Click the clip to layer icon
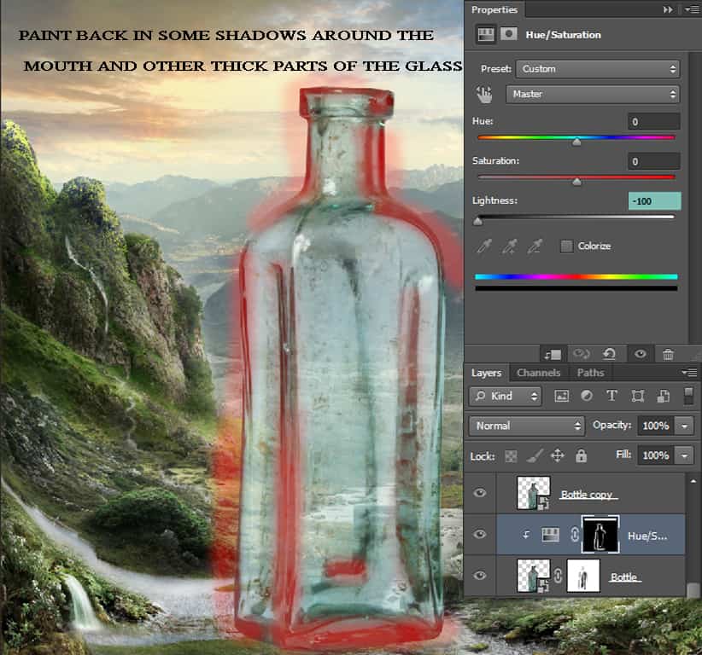702x655 pixels. 553,355
